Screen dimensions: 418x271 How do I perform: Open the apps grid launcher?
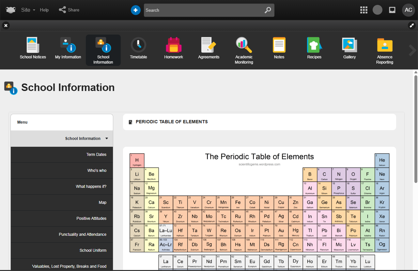(x=364, y=10)
